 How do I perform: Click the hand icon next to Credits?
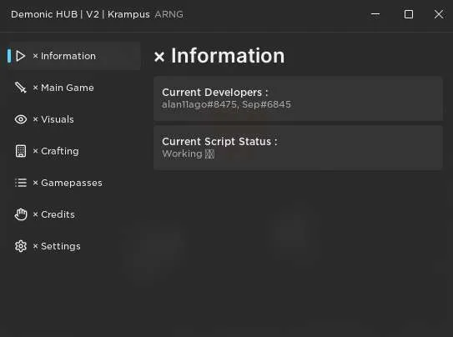(x=21, y=214)
